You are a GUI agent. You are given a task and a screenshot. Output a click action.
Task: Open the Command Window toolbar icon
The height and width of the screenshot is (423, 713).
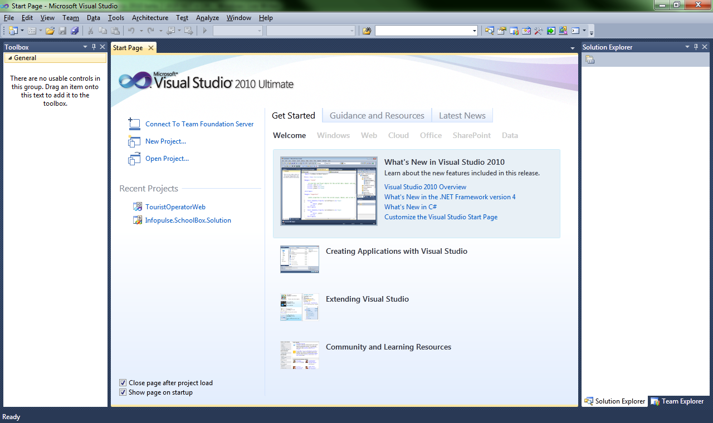[575, 31]
